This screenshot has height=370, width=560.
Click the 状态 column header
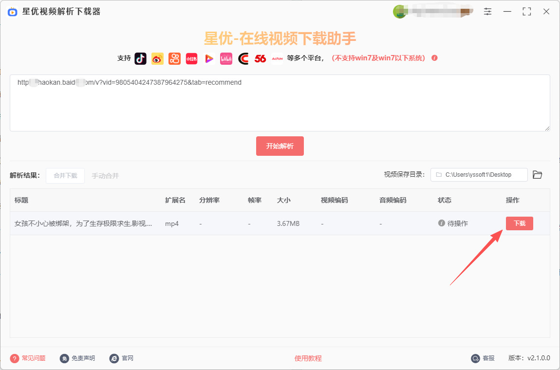pyautogui.click(x=445, y=201)
